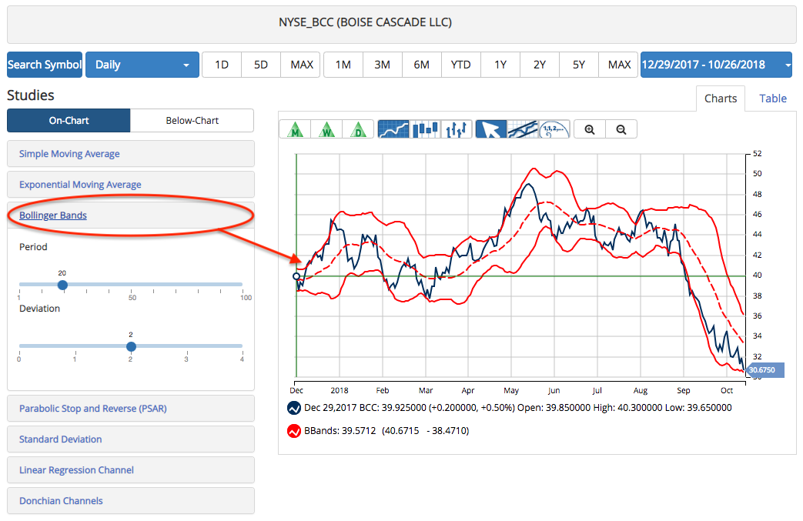
Task: Switch to the Below-Chart studies tab
Action: point(192,120)
